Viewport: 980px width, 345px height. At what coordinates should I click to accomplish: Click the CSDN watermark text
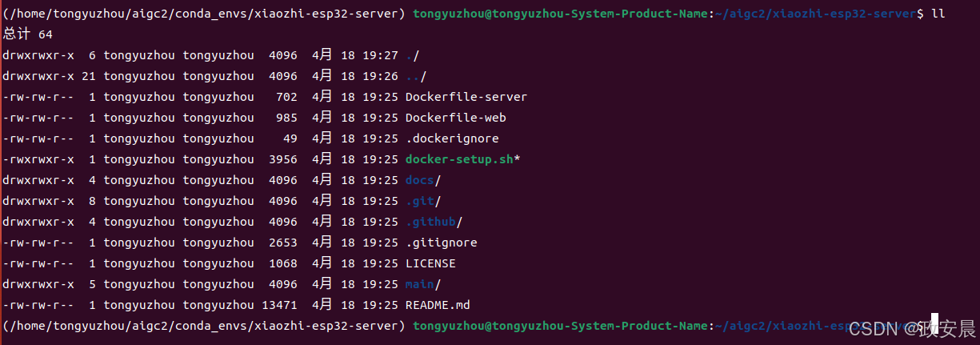coord(912,328)
